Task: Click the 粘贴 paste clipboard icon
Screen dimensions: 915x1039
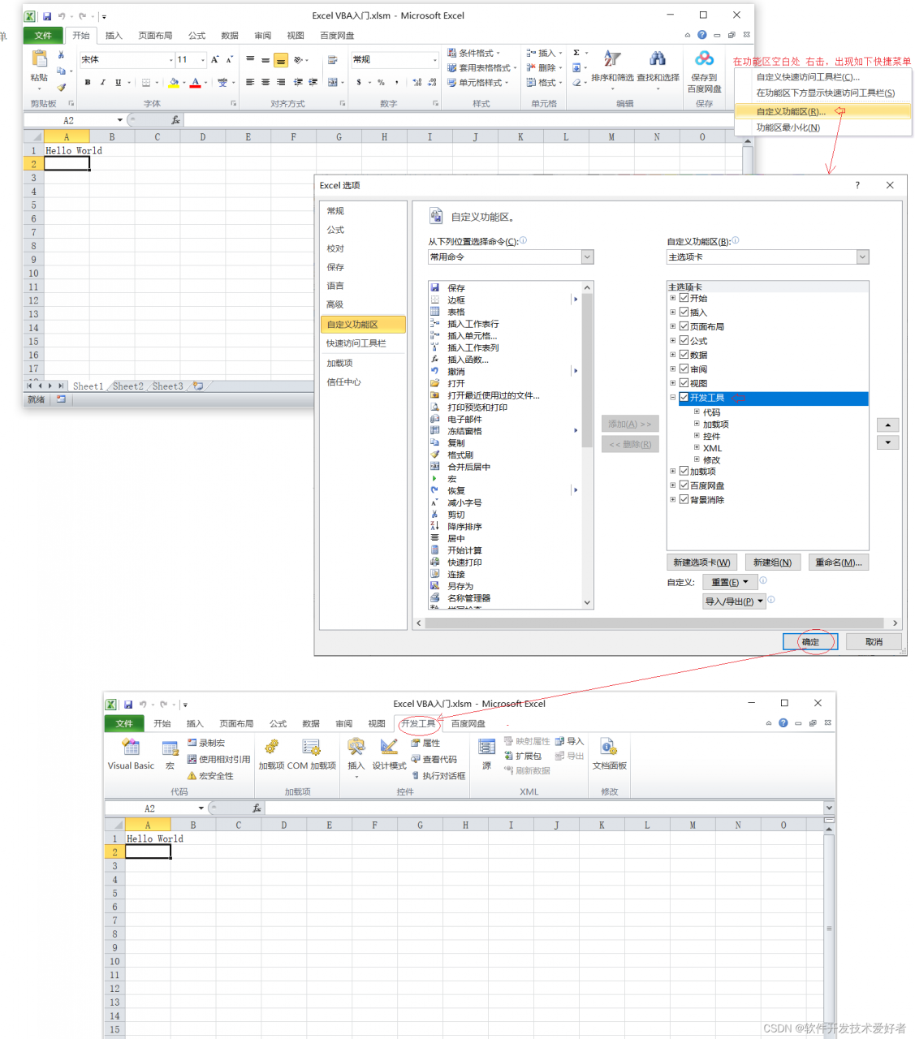Action: tap(39, 59)
